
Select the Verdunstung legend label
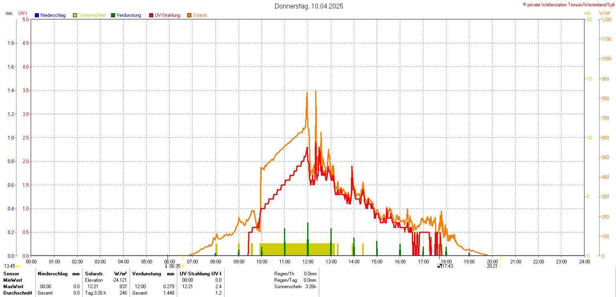click(129, 15)
